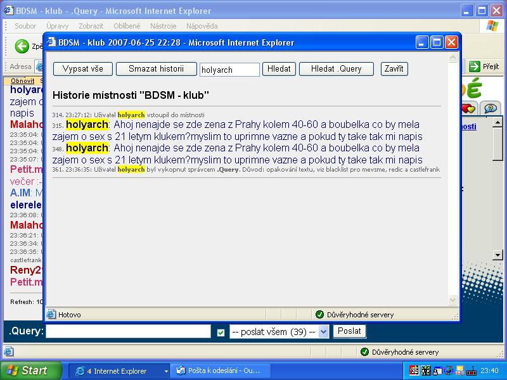
Task: Click the Windows Start button
Action: pos(30,370)
